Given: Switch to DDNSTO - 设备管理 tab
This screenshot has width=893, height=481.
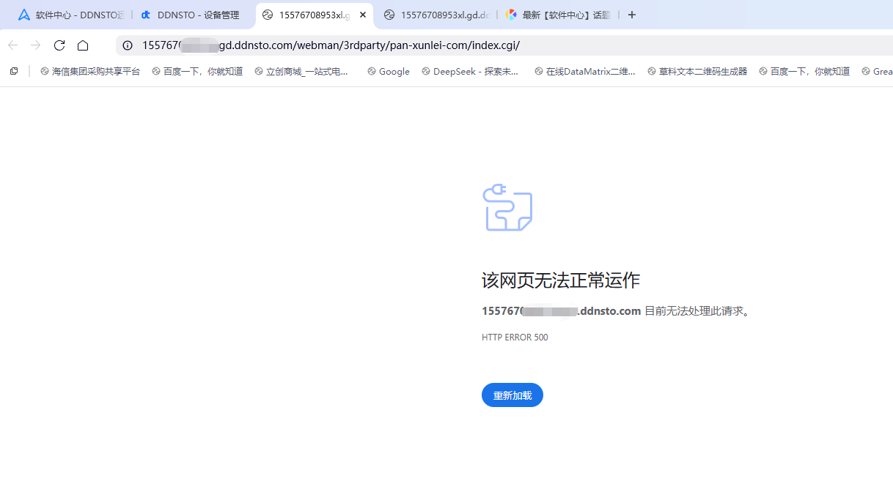Looking at the screenshot, I should pyautogui.click(x=196, y=15).
